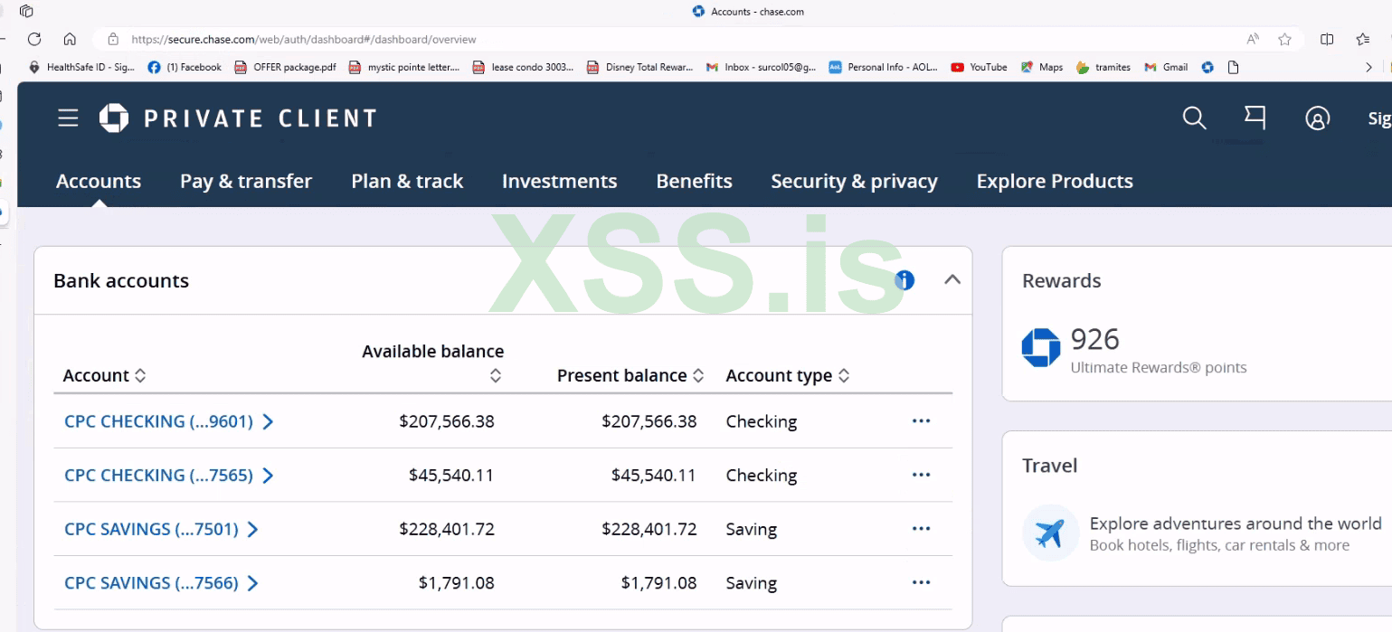This screenshot has width=1392, height=632.
Task: Click $45,540.11 available balance
Action: 451,476
